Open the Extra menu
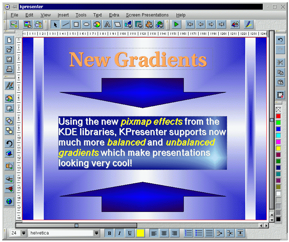The image size is (289, 242). (114, 15)
